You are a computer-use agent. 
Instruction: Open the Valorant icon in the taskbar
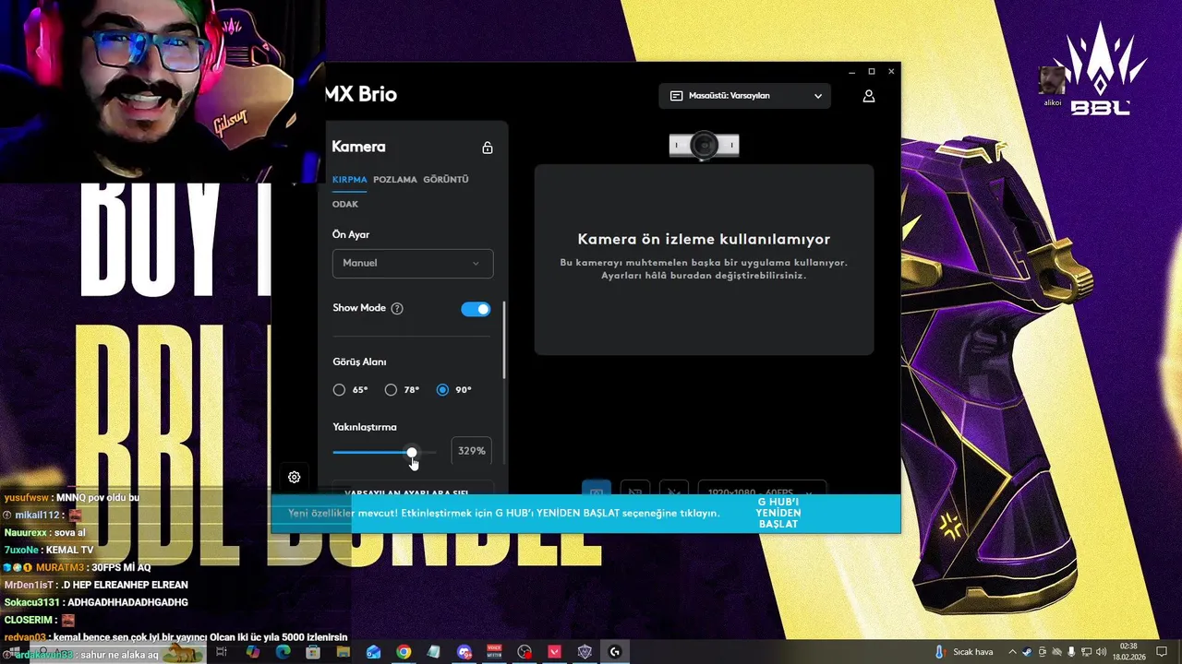click(554, 651)
